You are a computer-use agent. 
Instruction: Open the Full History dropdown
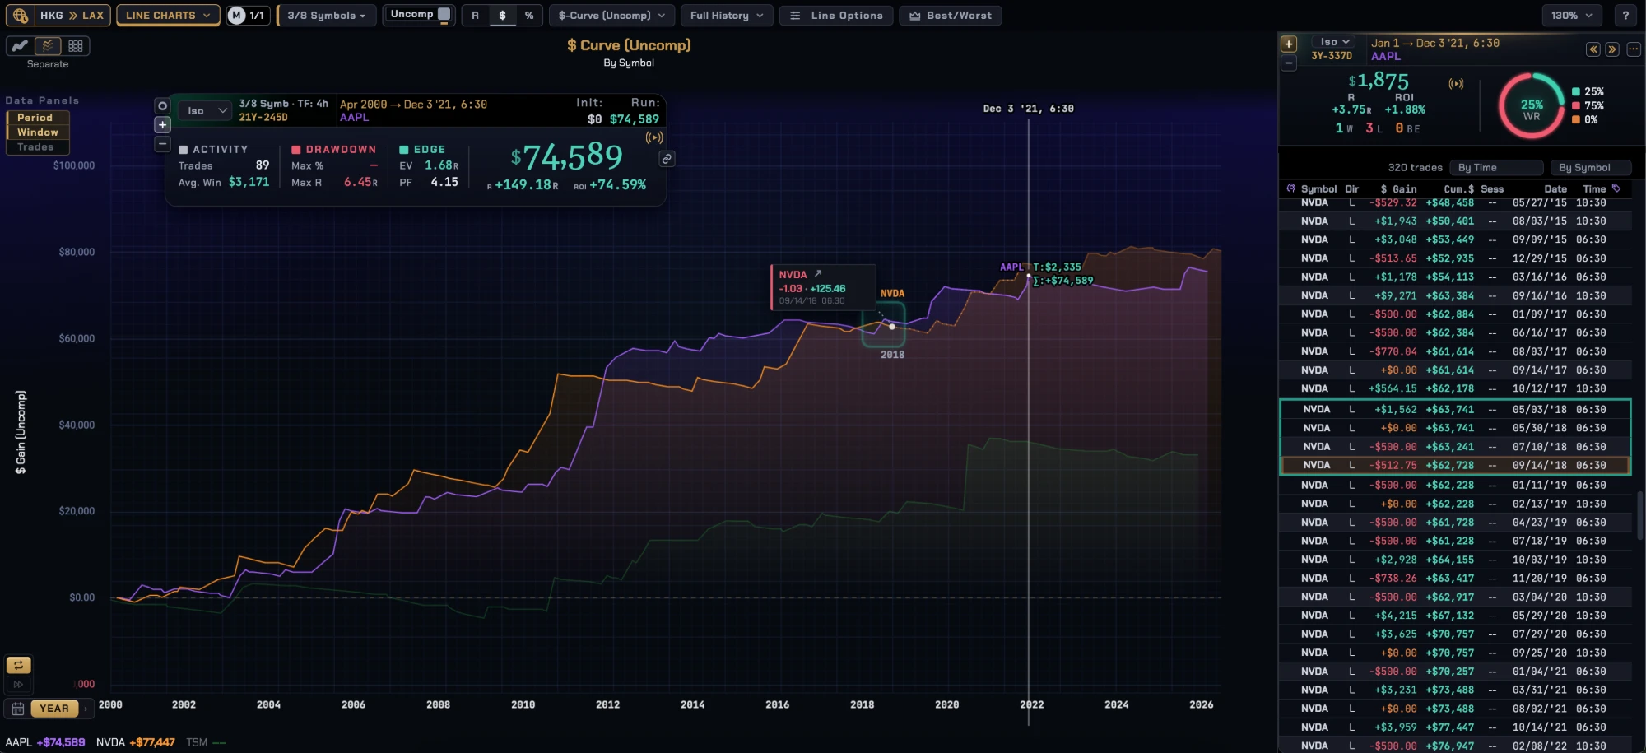(x=727, y=15)
